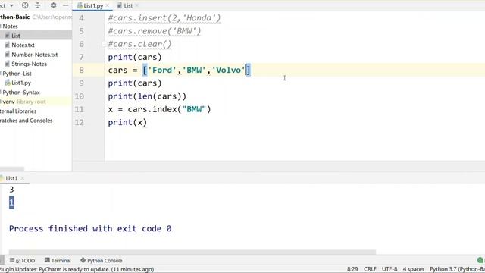Image resolution: width=485 pixels, height=273 pixels.
Task: Change UTF-8 file encoding
Action: 390,269
